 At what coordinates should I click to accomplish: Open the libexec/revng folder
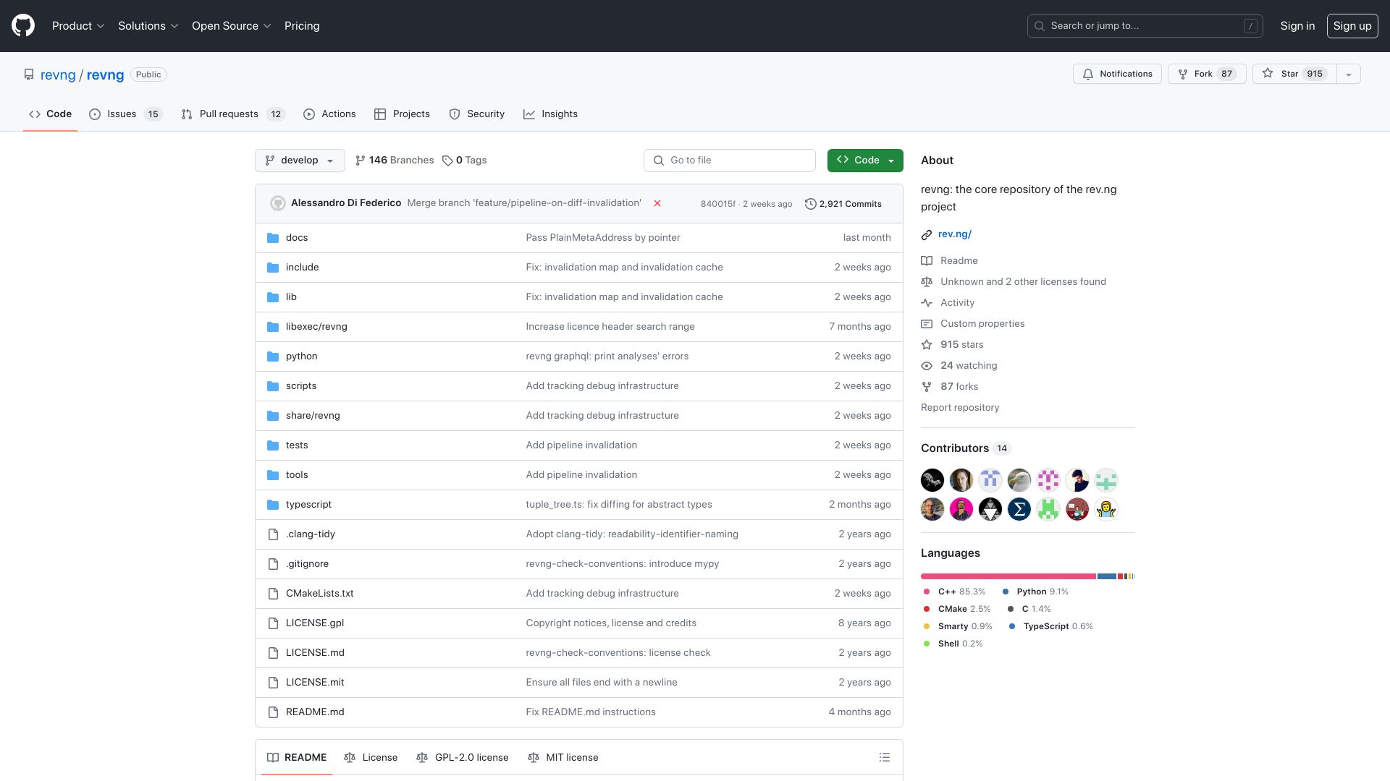pos(316,327)
